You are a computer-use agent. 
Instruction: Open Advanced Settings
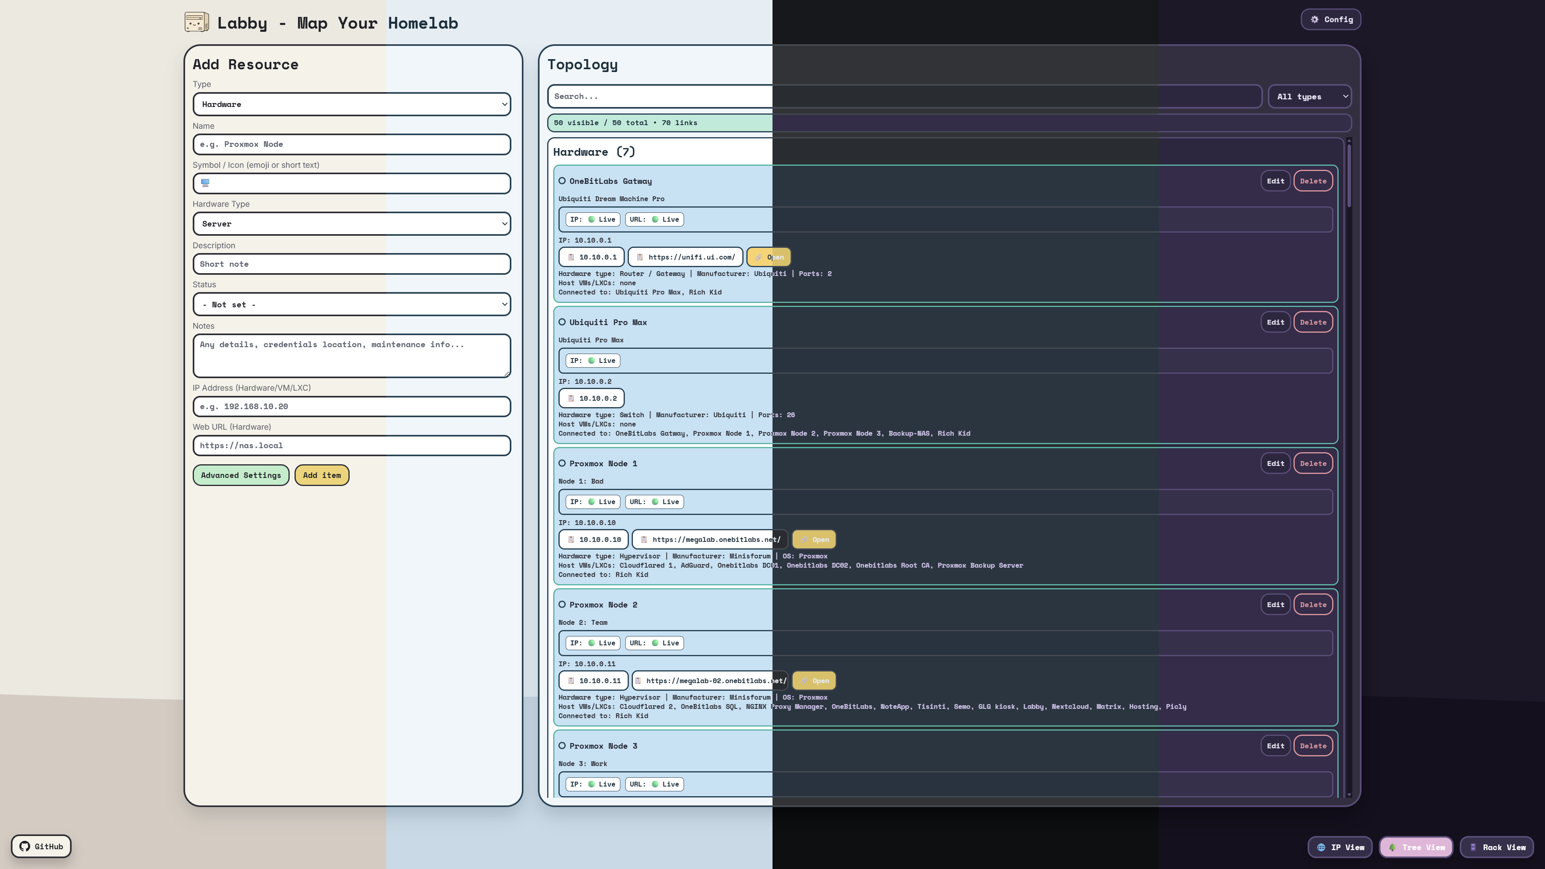pyautogui.click(x=241, y=475)
